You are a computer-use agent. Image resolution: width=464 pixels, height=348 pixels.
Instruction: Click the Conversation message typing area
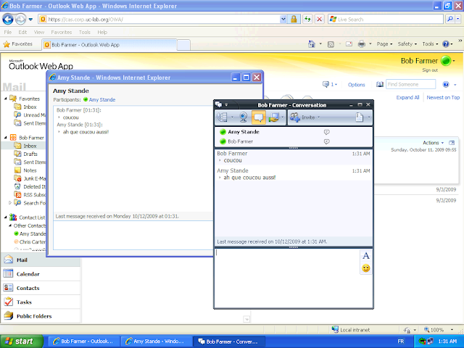coord(286,278)
